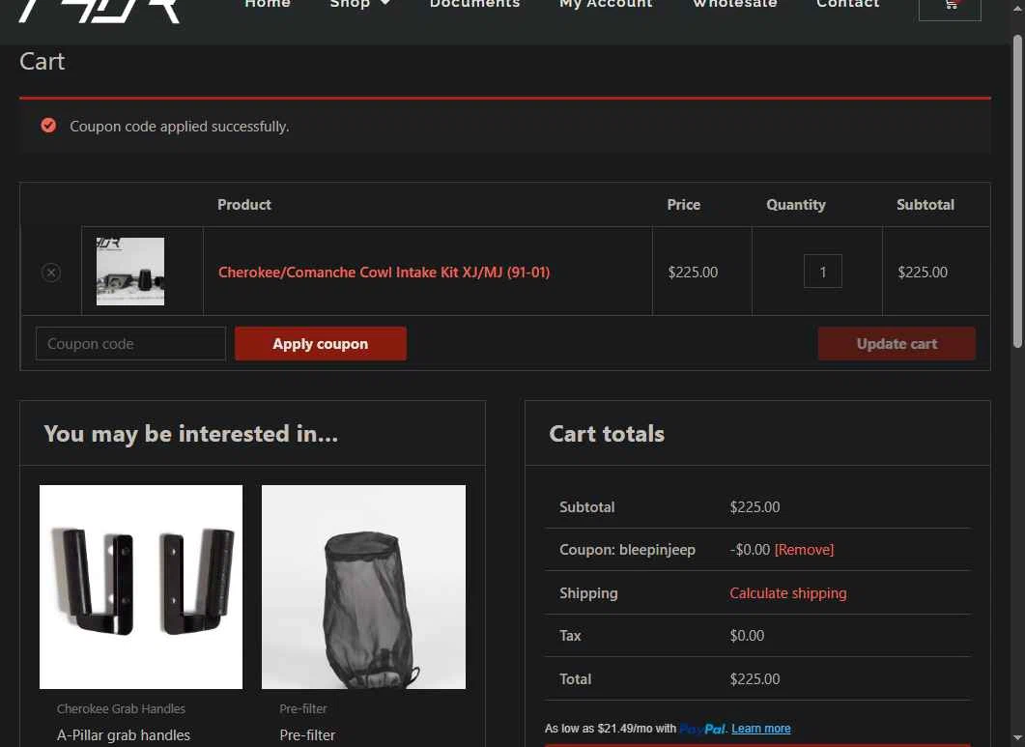The width and height of the screenshot is (1025, 747).
Task: Open PayPal Learn more link
Action: tap(761, 728)
